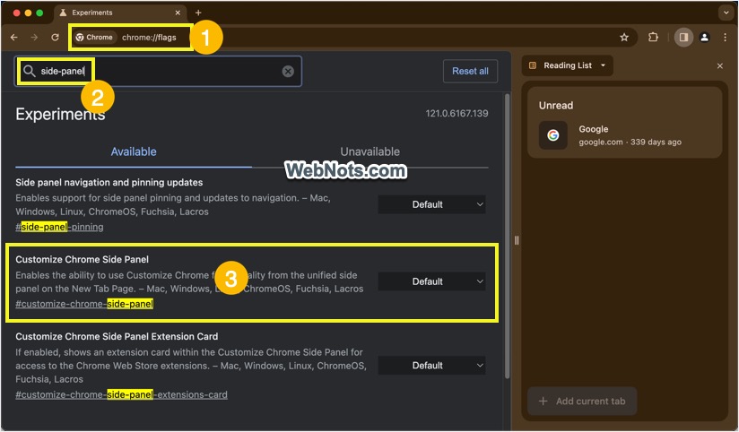Viewport: 739px width, 432px height.
Task: Open the profile avatar menu
Action: 705,38
